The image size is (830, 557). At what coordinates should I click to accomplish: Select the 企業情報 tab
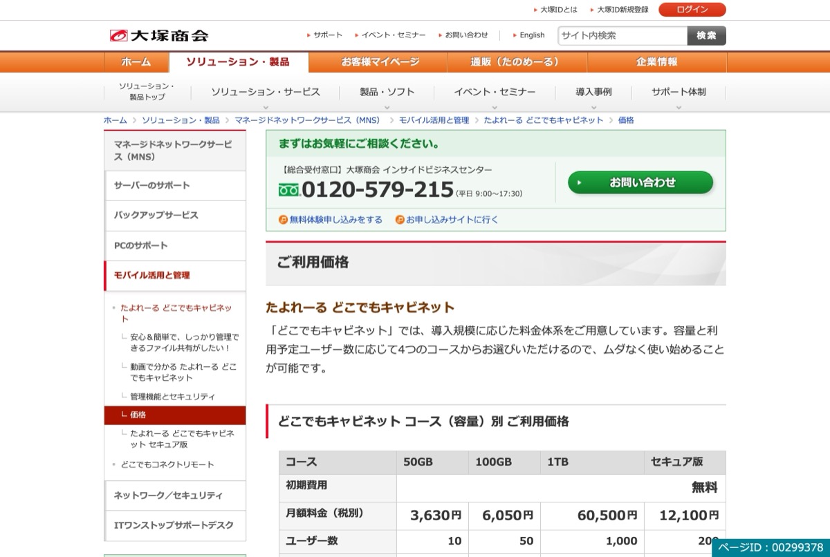[x=656, y=62]
